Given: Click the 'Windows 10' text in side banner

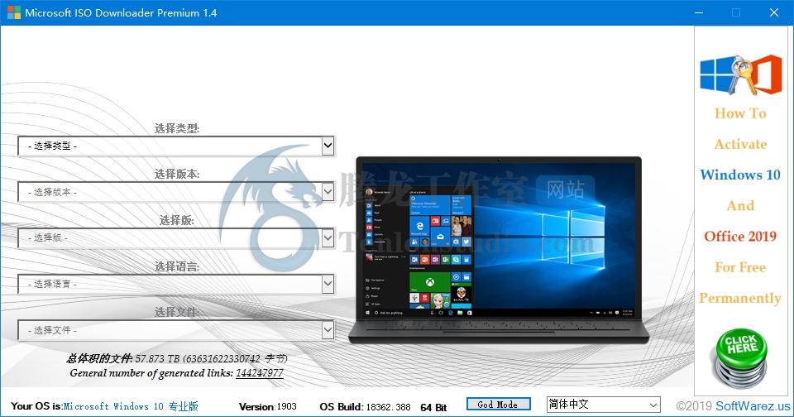Looking at the screenshot, I should pyautogui.click(x=740, y=175).
